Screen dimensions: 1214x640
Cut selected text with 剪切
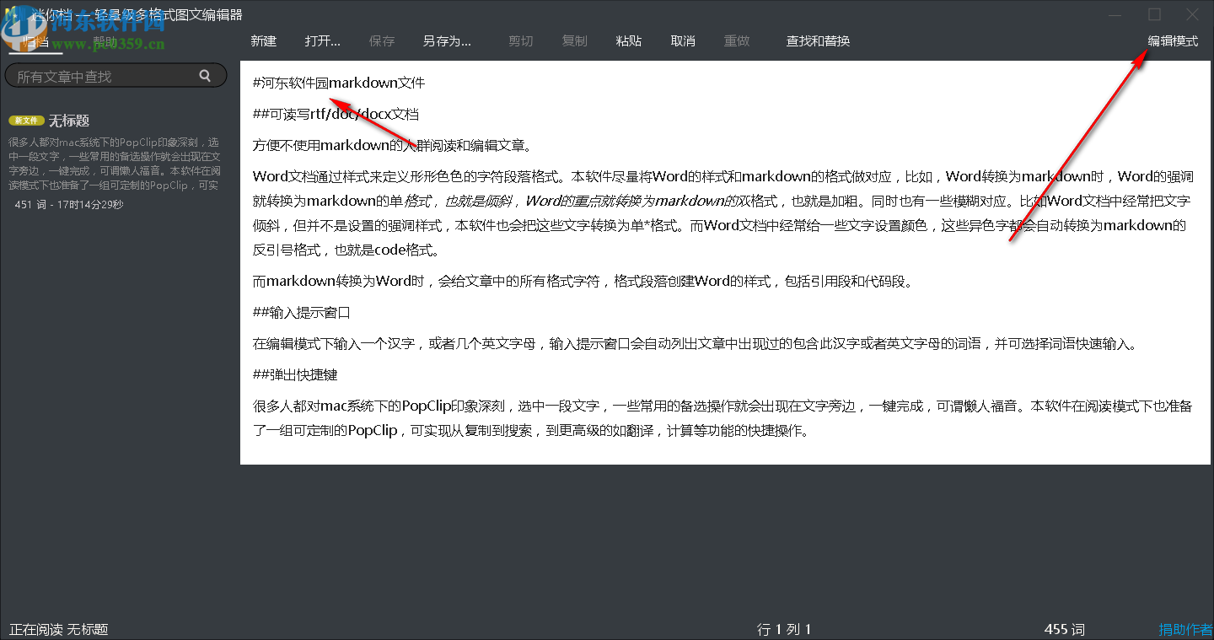(520, 40)
